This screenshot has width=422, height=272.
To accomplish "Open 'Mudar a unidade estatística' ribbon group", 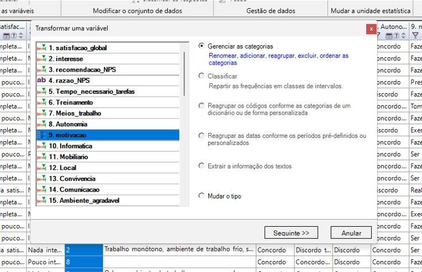I will point(370,11).
